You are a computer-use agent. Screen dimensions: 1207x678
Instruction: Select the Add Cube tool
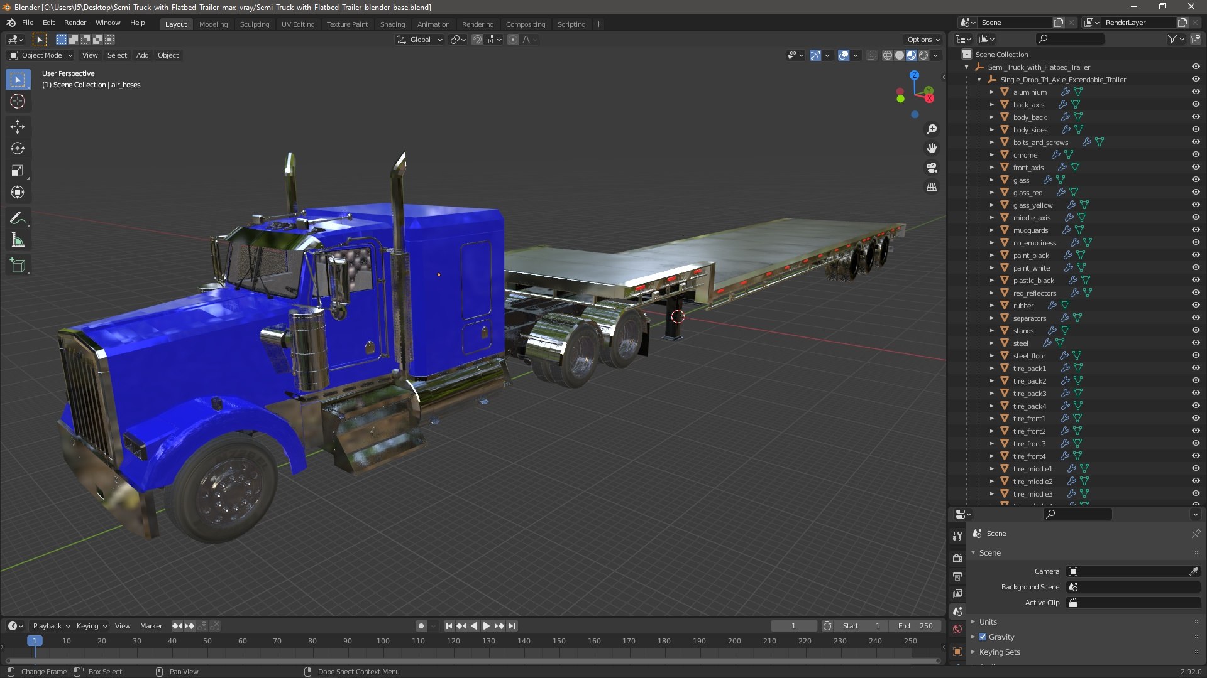(x=18, y=266)
